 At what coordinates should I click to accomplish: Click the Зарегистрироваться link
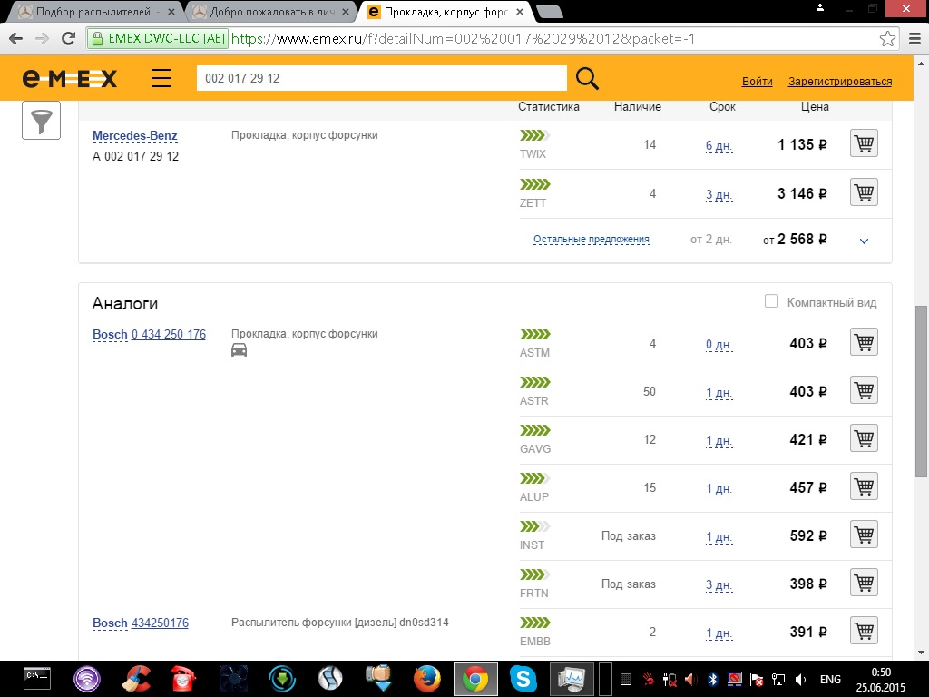coord(839,81)
